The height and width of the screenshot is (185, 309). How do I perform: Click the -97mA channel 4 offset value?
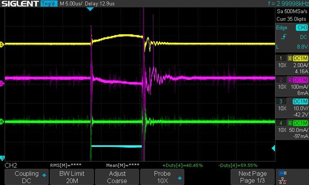click(x=300, y=136)
